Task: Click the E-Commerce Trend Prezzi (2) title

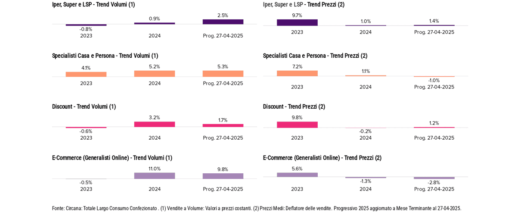Action: pyautogui.click(x=322, y=158)
